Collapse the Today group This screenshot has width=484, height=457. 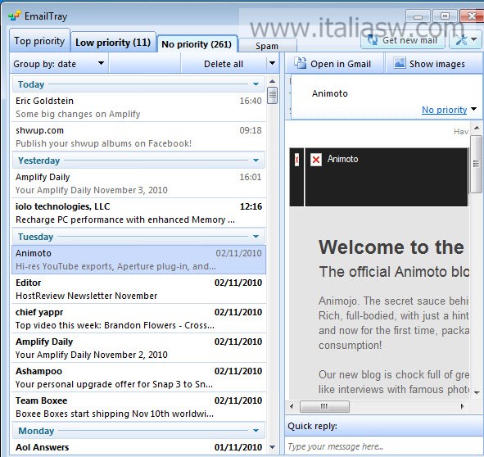click(256, 84)
